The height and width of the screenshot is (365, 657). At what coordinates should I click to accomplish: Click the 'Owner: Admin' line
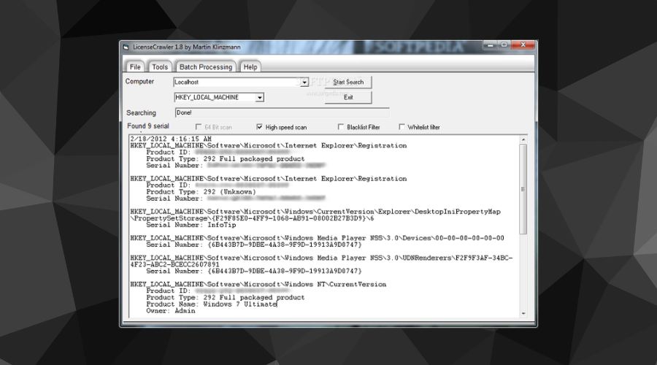tap(171, 311)
